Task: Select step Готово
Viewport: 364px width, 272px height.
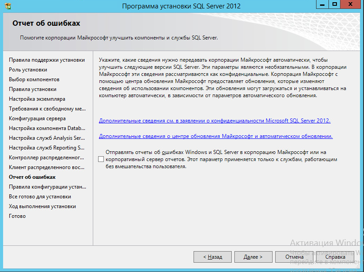Action: pos(17,216)
